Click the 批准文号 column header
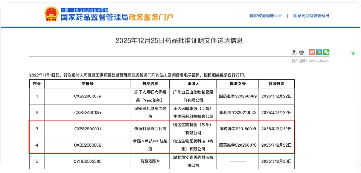The height and width of the screenshot is (173, 361). [237, 83]
